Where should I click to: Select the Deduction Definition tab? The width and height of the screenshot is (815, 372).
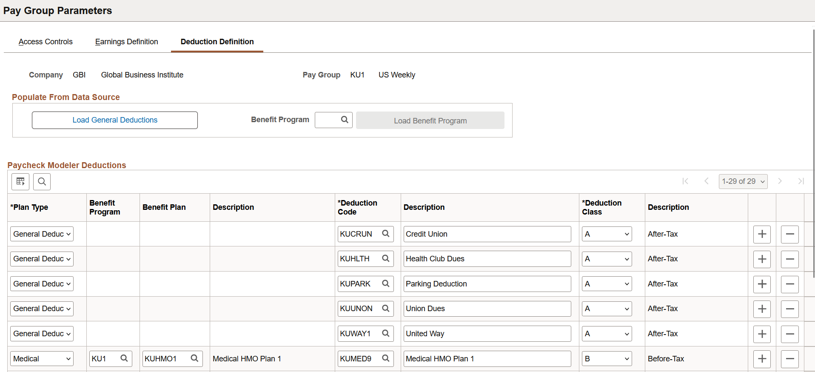click(x=217, y=42)
